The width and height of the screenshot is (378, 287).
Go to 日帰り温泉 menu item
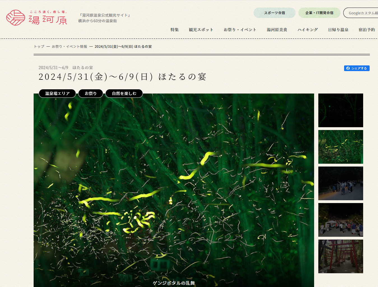coord(338,30)
